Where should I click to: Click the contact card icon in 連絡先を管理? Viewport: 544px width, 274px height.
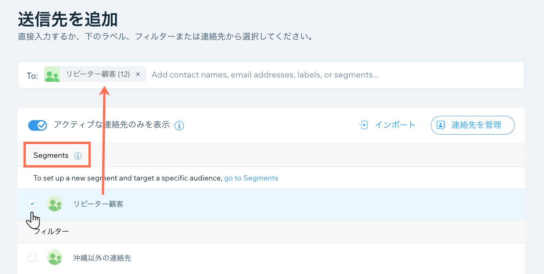tap(441, 125)
